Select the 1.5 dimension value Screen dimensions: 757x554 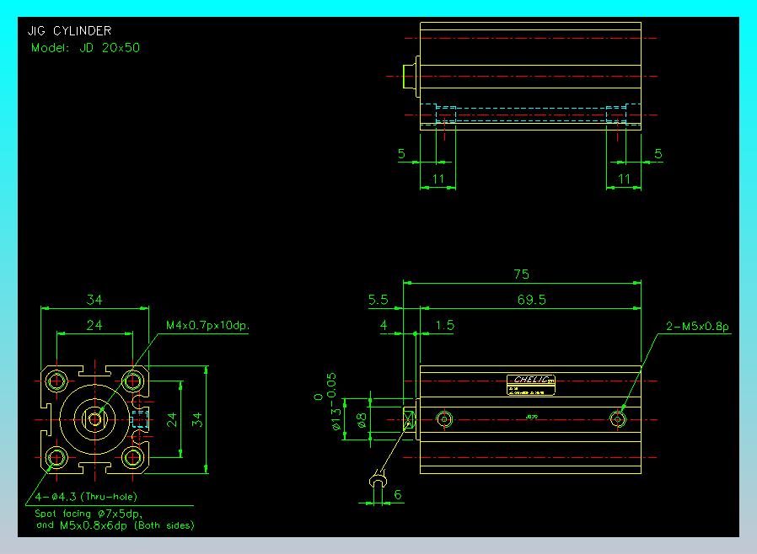point(444,325)
